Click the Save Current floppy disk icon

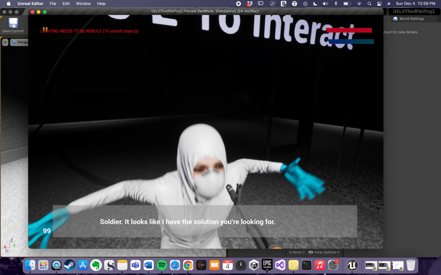13,23
